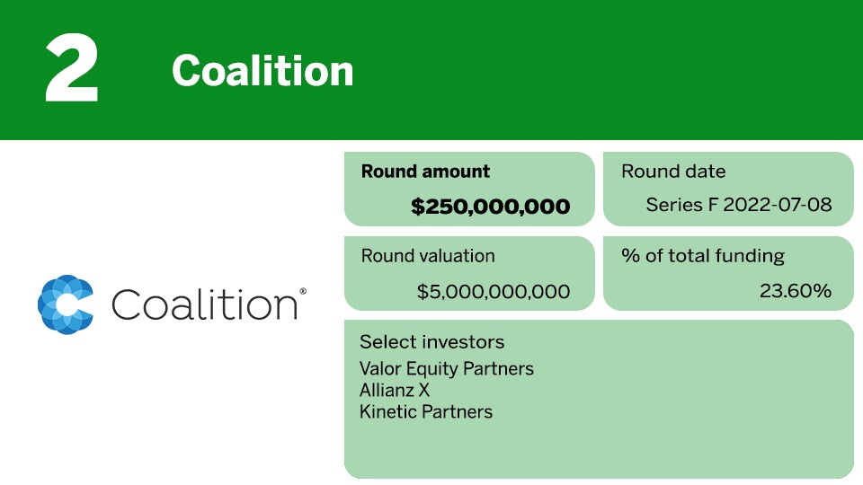Click the empty lower area of the investors panel
Screen dimensions: 863x485
coord(598,446)
